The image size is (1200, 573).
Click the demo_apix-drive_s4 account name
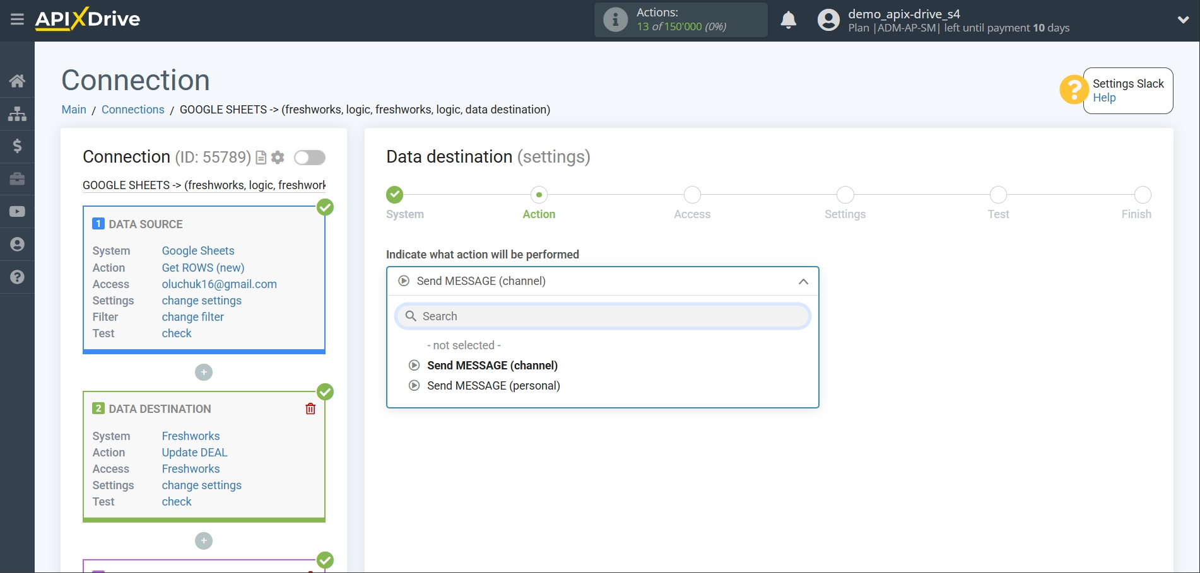(904, 14)
